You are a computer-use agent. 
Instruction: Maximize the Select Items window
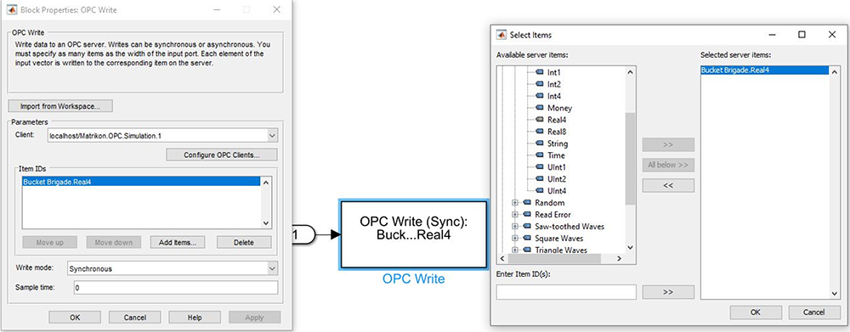(x=802, y=34)
